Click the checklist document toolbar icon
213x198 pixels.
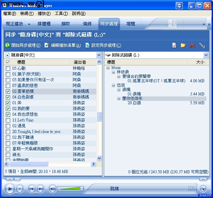(x=174, y=45)
